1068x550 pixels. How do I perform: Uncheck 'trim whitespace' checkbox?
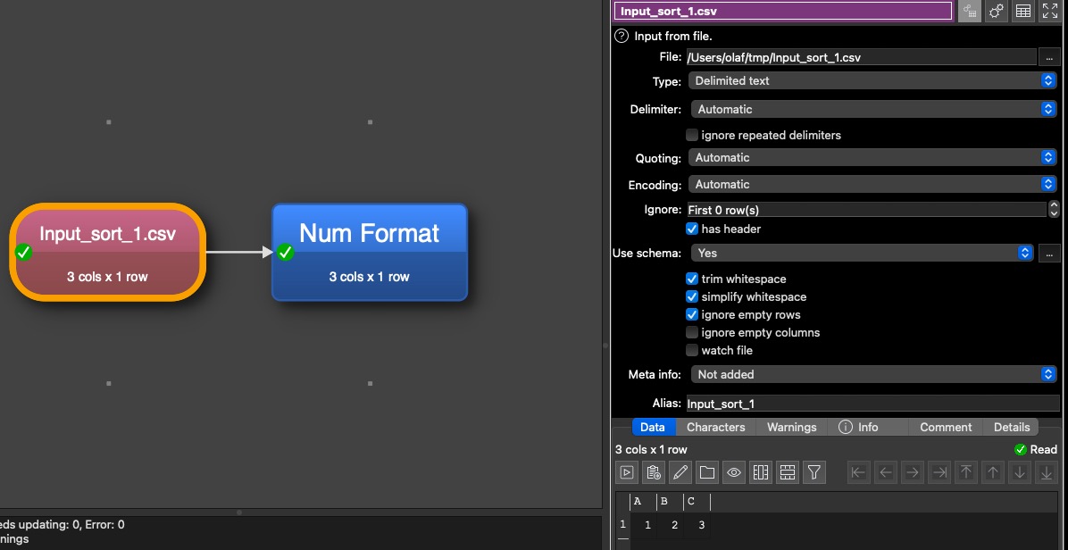(x=692, y=279)
